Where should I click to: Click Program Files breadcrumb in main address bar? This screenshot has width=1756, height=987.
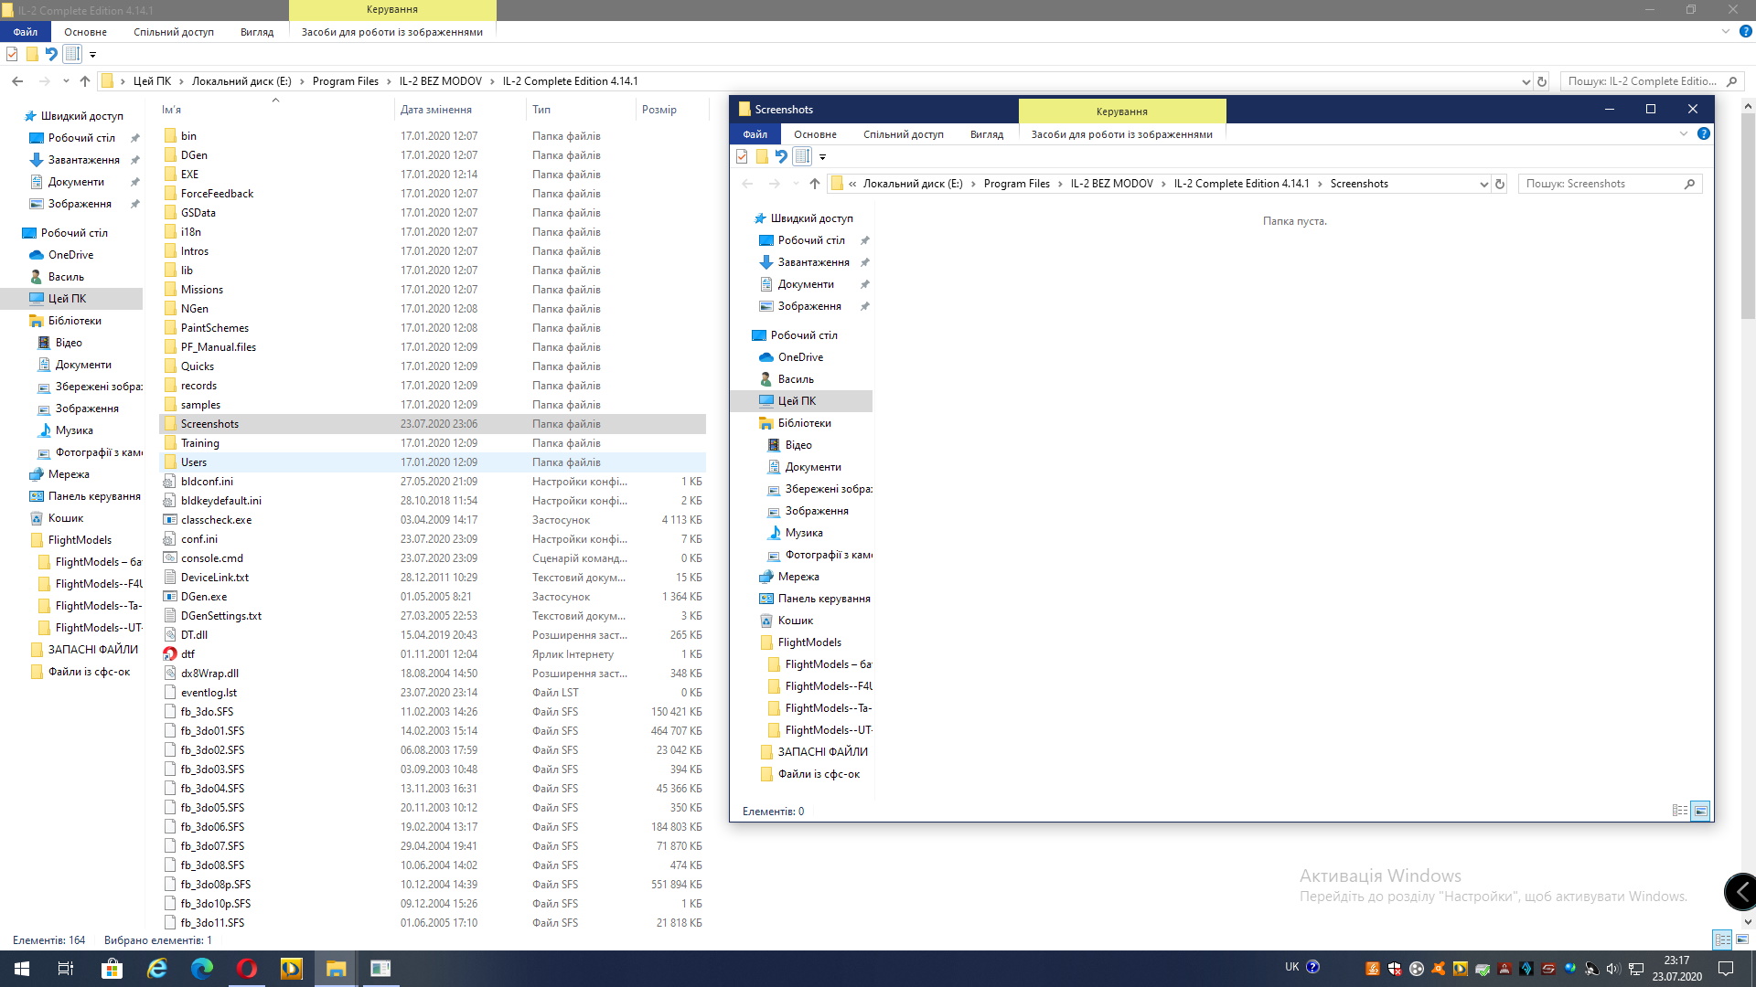pyautogui.click(x=345, y=81)
